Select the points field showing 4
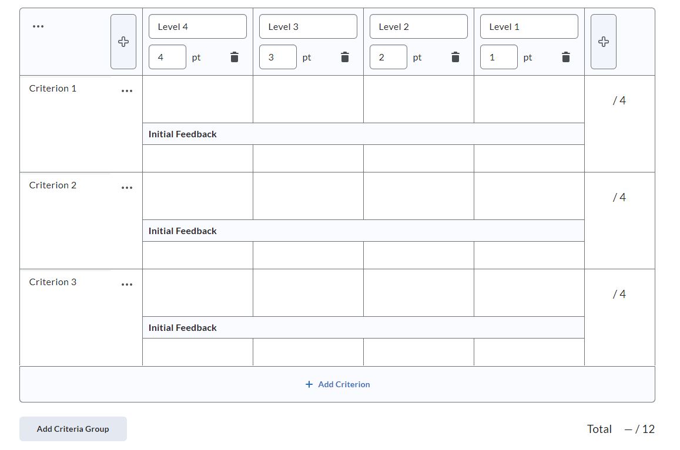Image resolution: width=680 pixels, height=450 pixels. coord(167,57)
